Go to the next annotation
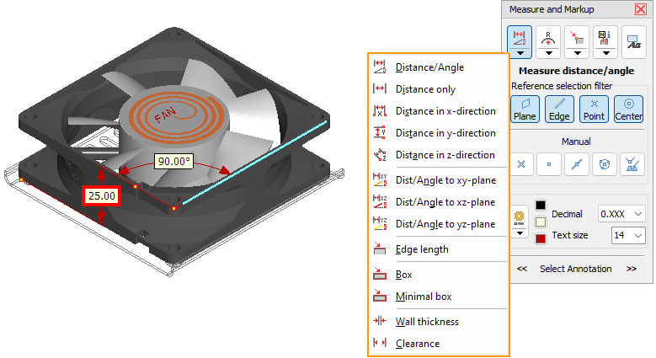 pos(631,269)
